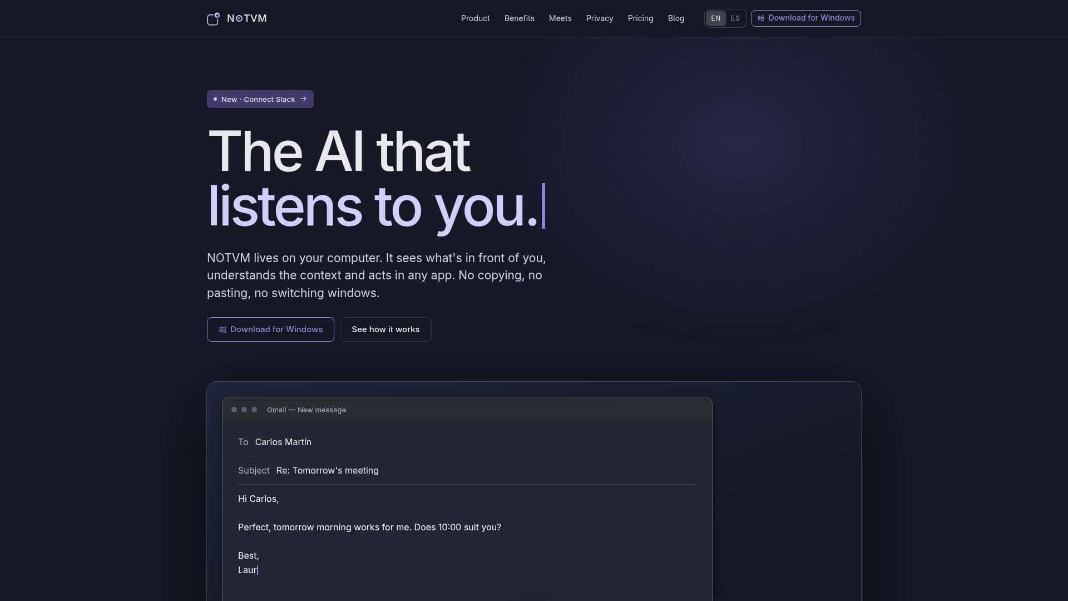This screenshot has height=601, width=1068.
Task: Switch language to ES
Action: 735,18
